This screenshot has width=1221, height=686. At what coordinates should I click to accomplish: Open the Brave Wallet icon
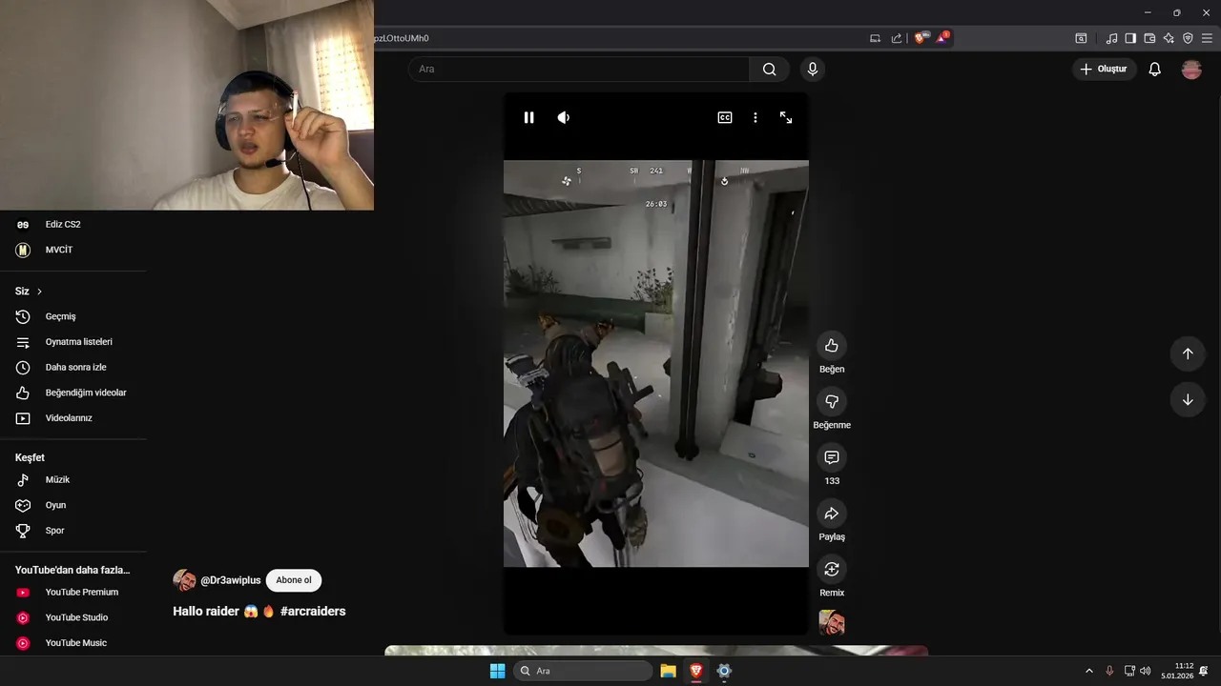(1149, 38)
